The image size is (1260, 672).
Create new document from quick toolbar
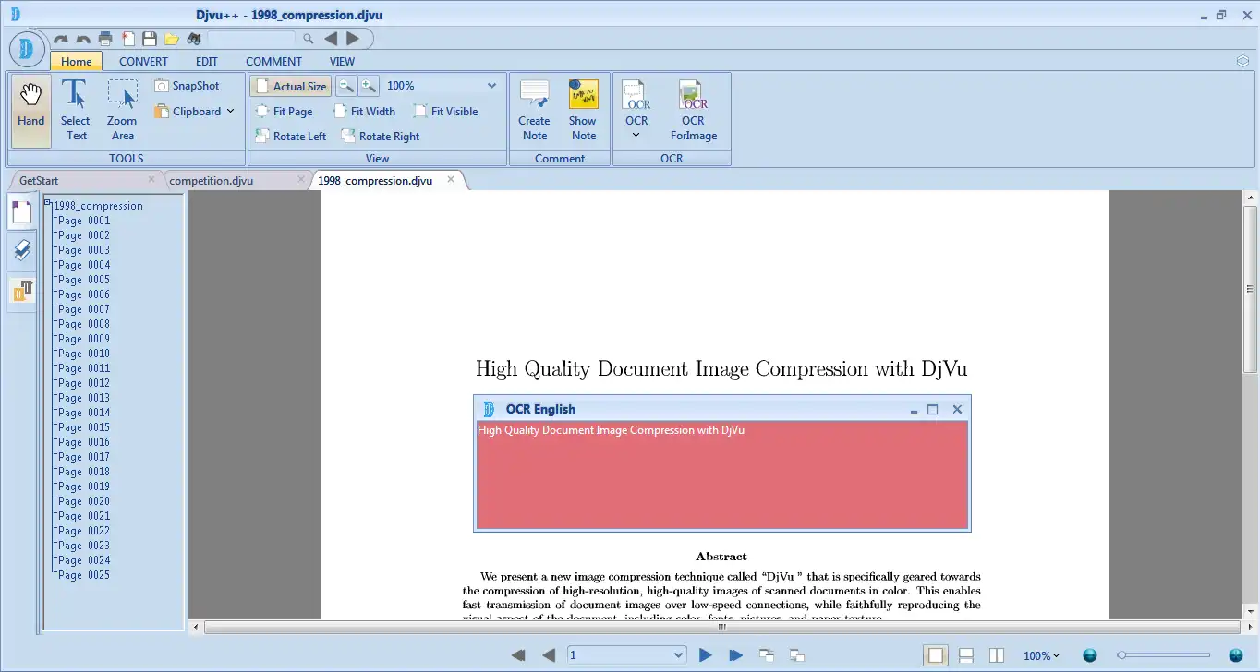(x=128, y=39)
